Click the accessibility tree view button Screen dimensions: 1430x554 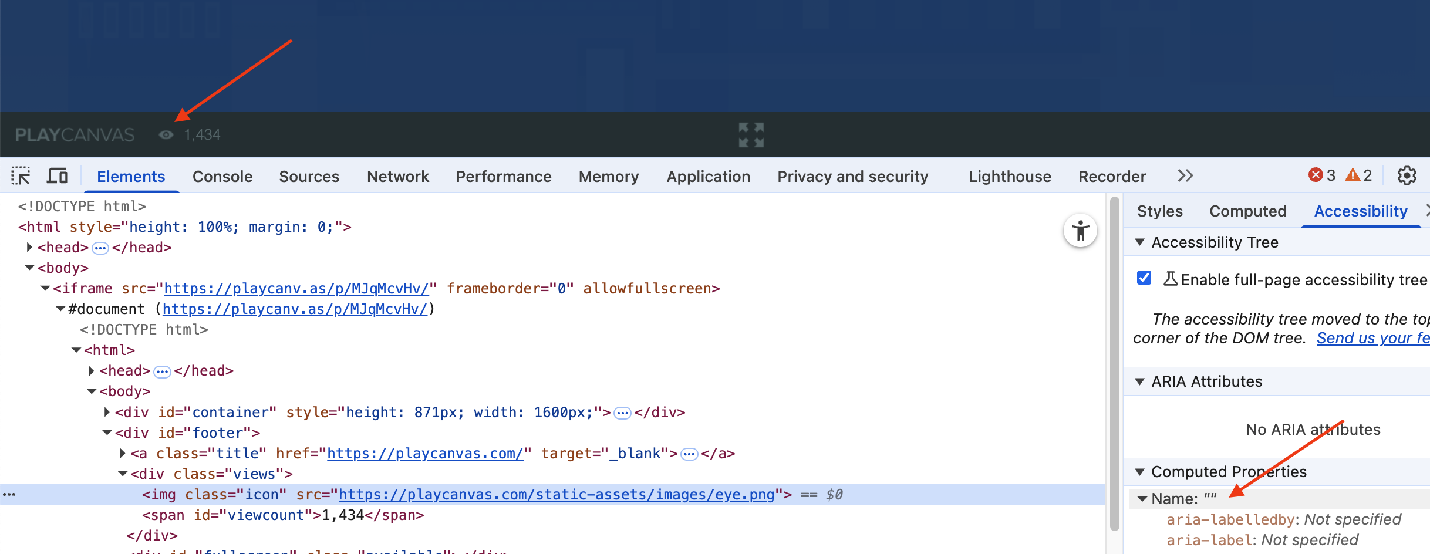tap(1080, 230)
